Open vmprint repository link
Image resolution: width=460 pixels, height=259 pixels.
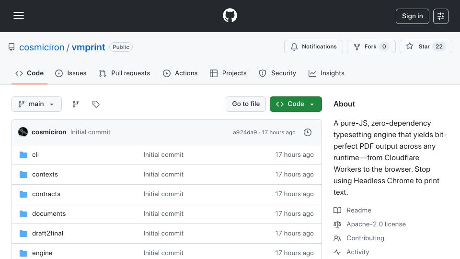(88, 47)
